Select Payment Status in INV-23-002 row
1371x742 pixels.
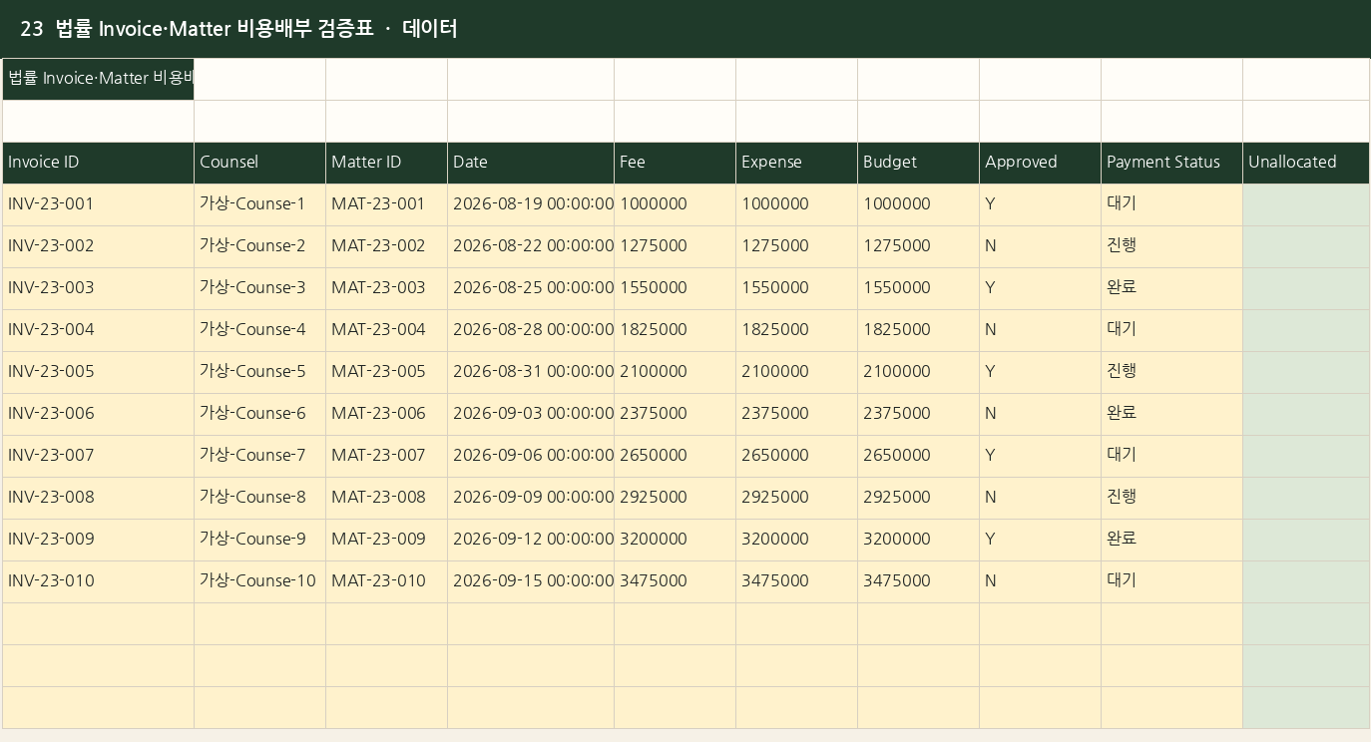[1171, 246]
